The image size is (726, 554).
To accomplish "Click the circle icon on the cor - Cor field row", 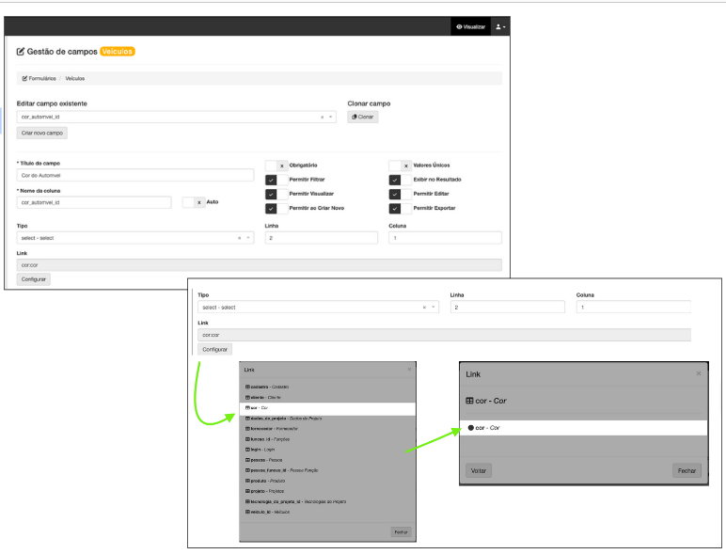I will [471, 428].
